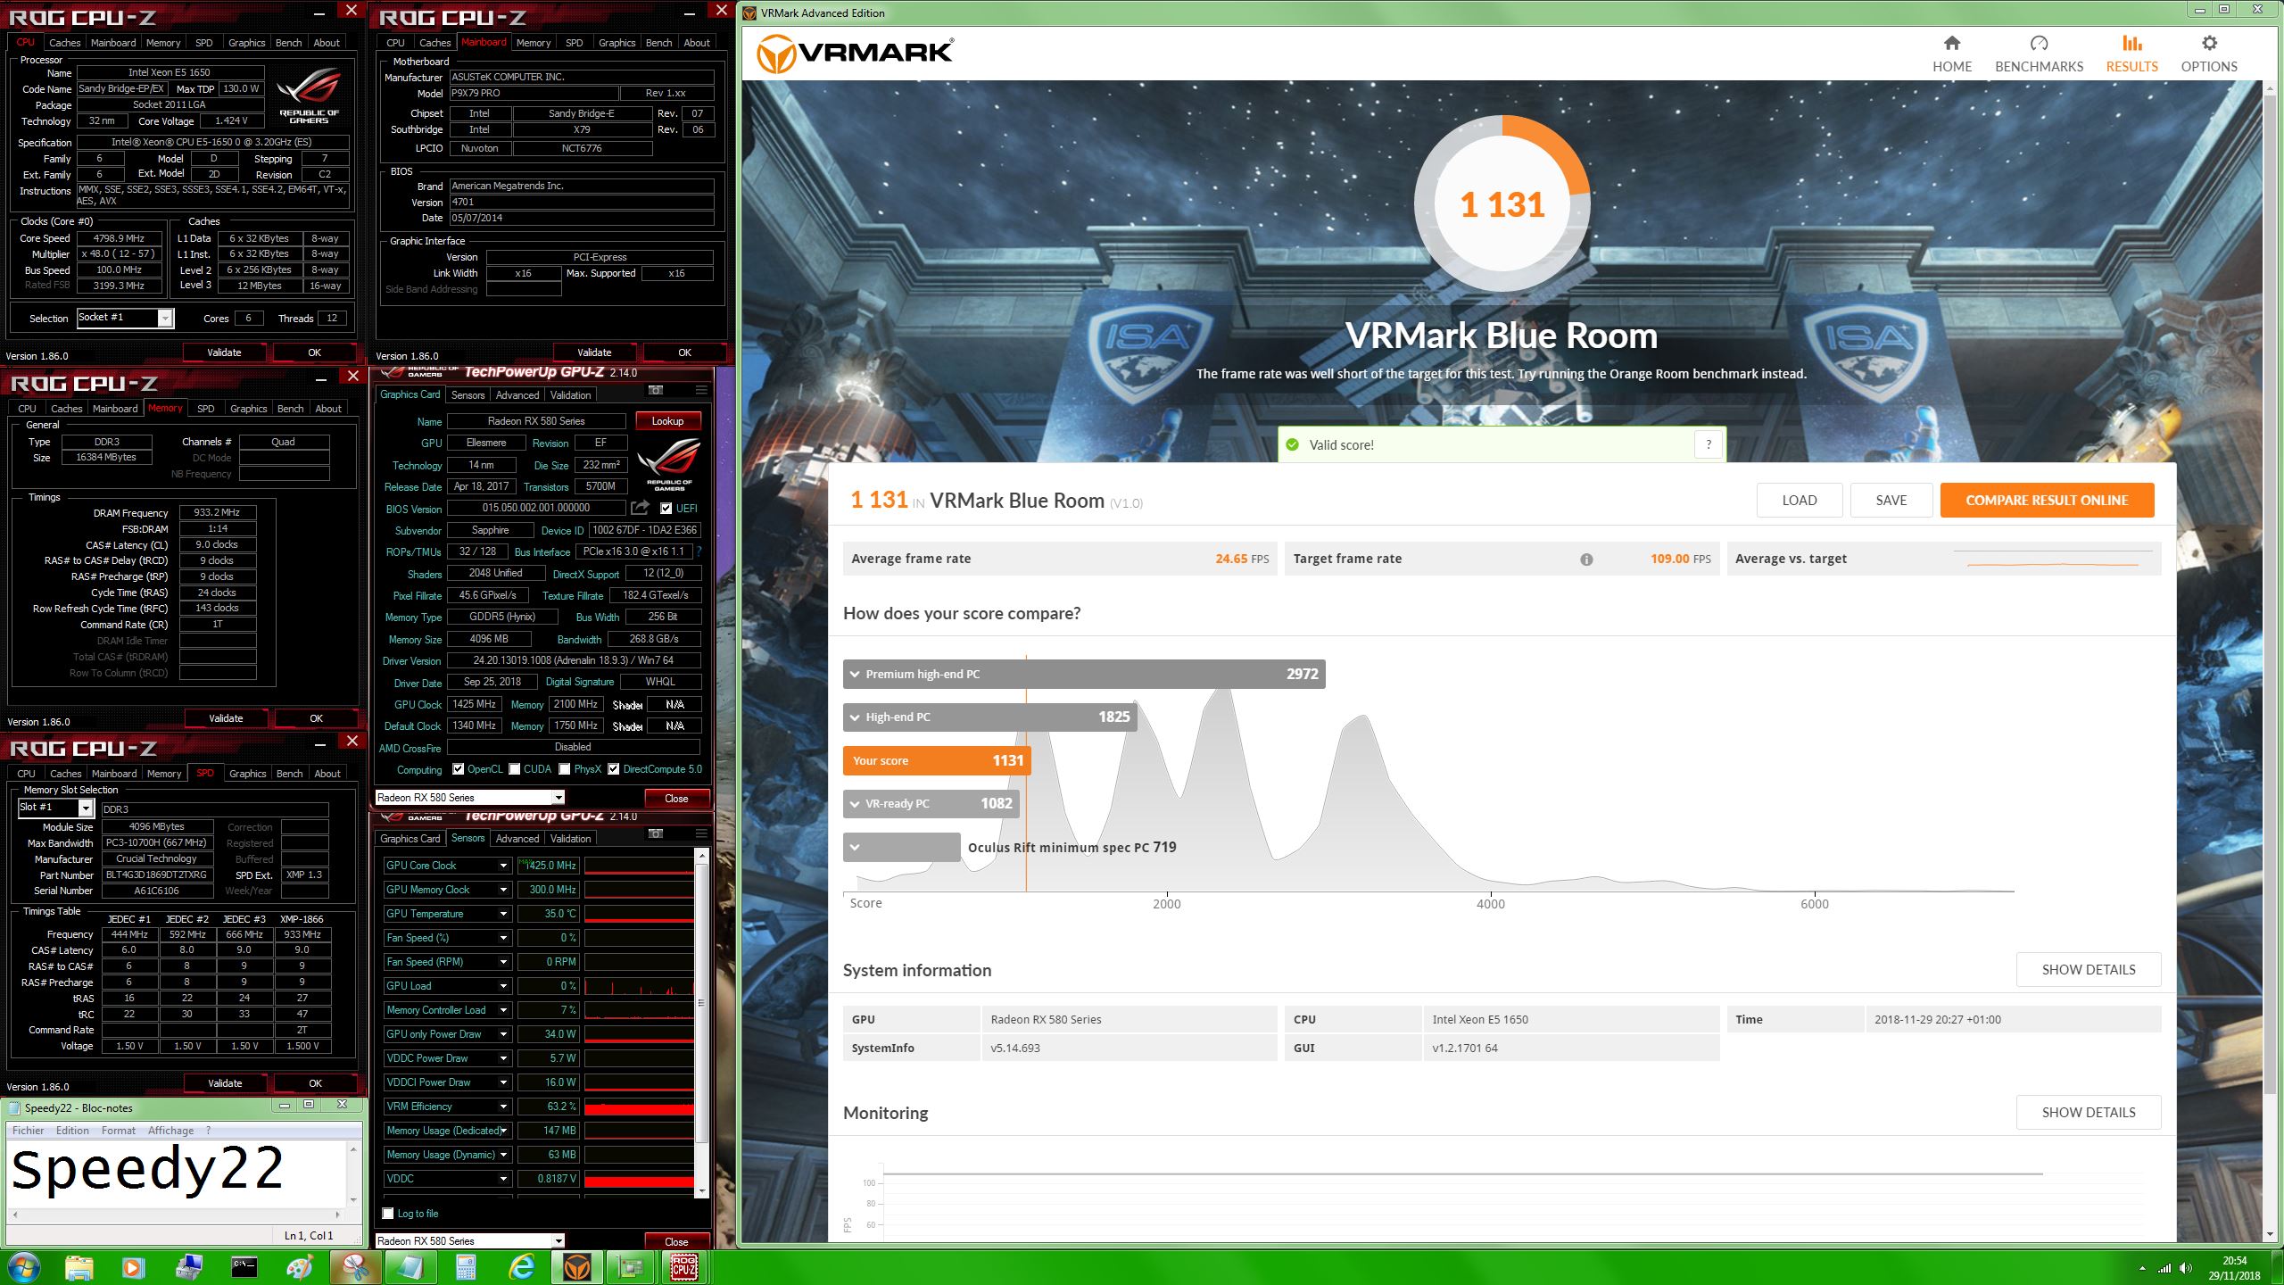Click the Target frame rate info icon
Viewport: 2284px width, 1285px height.
[1586, 560]
